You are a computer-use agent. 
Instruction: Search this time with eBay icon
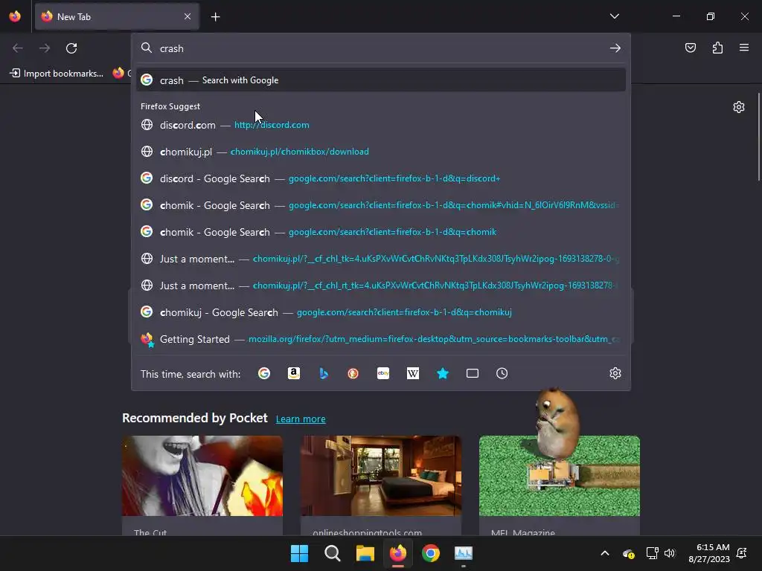pos(383,373)
